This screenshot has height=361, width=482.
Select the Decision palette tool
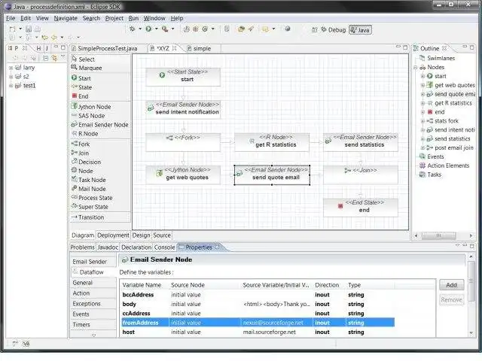[x=86, y=162]
